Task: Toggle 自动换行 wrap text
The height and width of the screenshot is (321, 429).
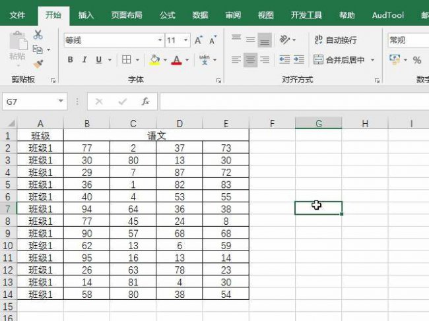Action: point(335,40)
